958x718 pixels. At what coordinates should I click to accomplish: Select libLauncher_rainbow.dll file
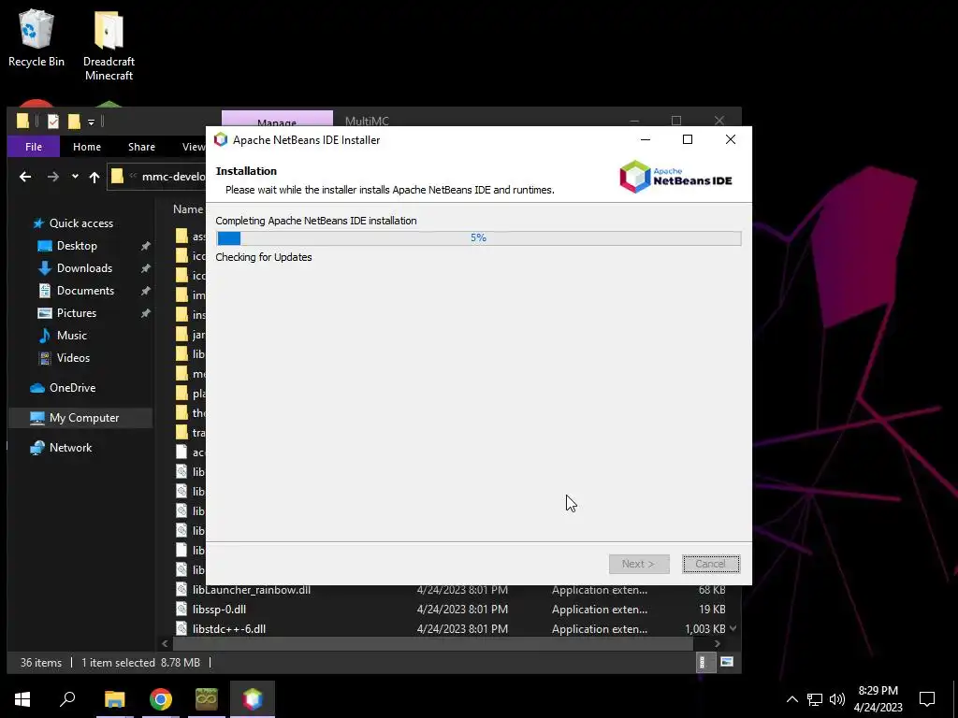click(251, 590)
